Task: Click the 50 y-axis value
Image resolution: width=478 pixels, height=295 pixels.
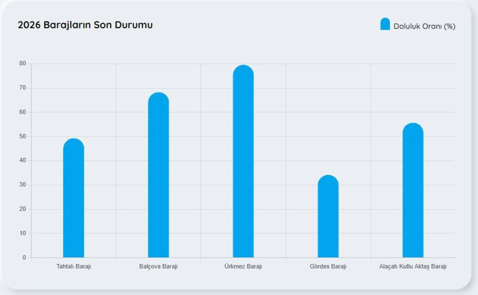Action: pos(23,136)
